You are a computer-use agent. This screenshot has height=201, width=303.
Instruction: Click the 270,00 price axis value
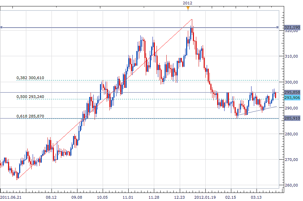292,160
